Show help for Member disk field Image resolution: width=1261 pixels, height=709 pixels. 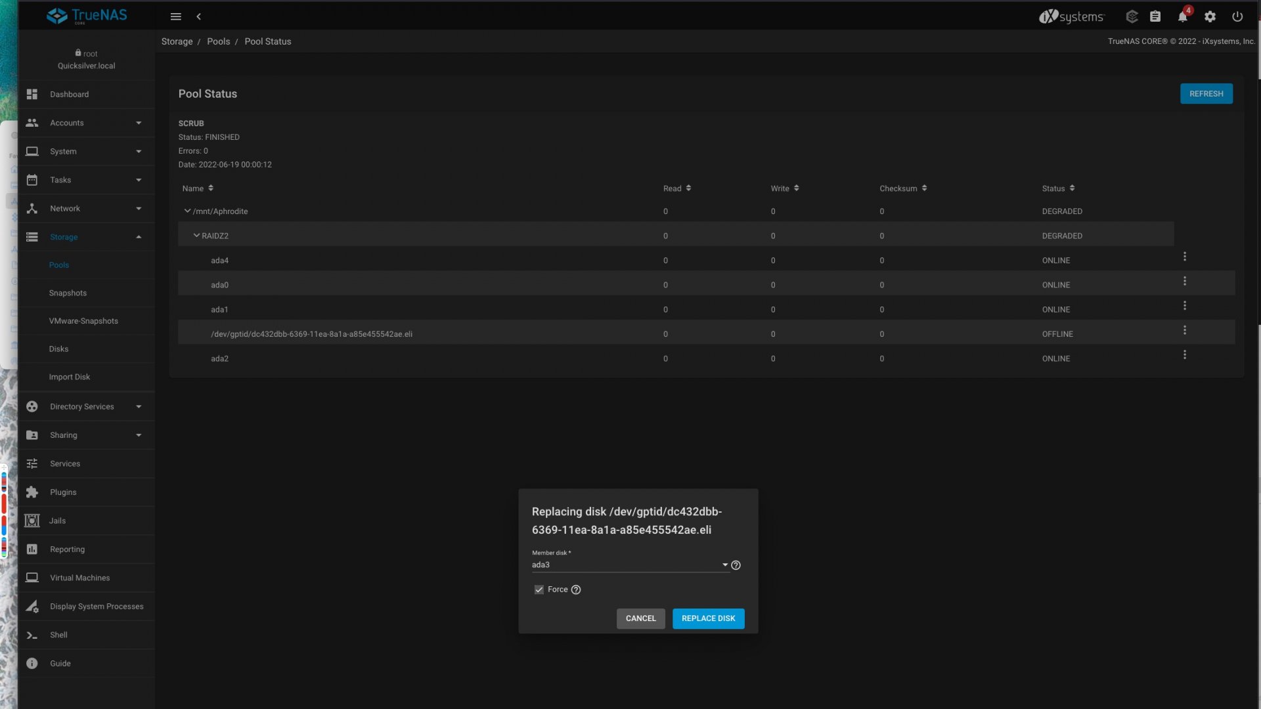(736, 565)
